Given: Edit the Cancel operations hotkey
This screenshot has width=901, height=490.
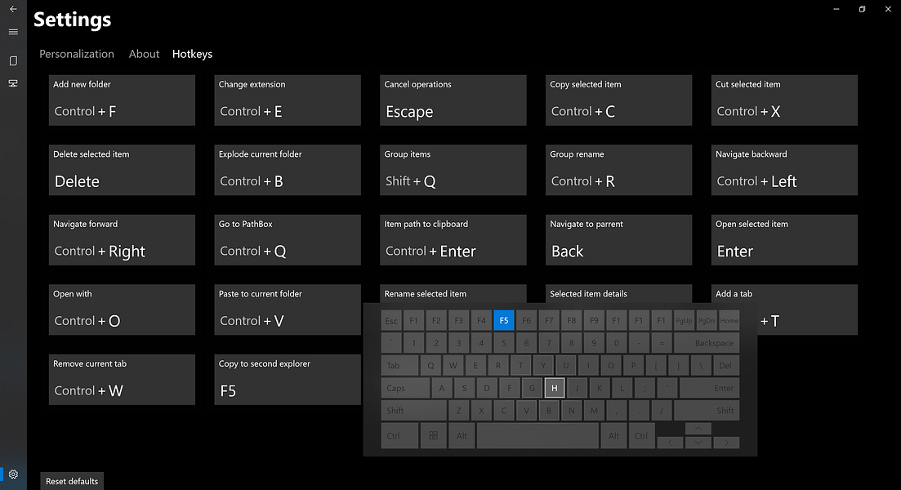Looking at the screenshot, I should 453,100.
